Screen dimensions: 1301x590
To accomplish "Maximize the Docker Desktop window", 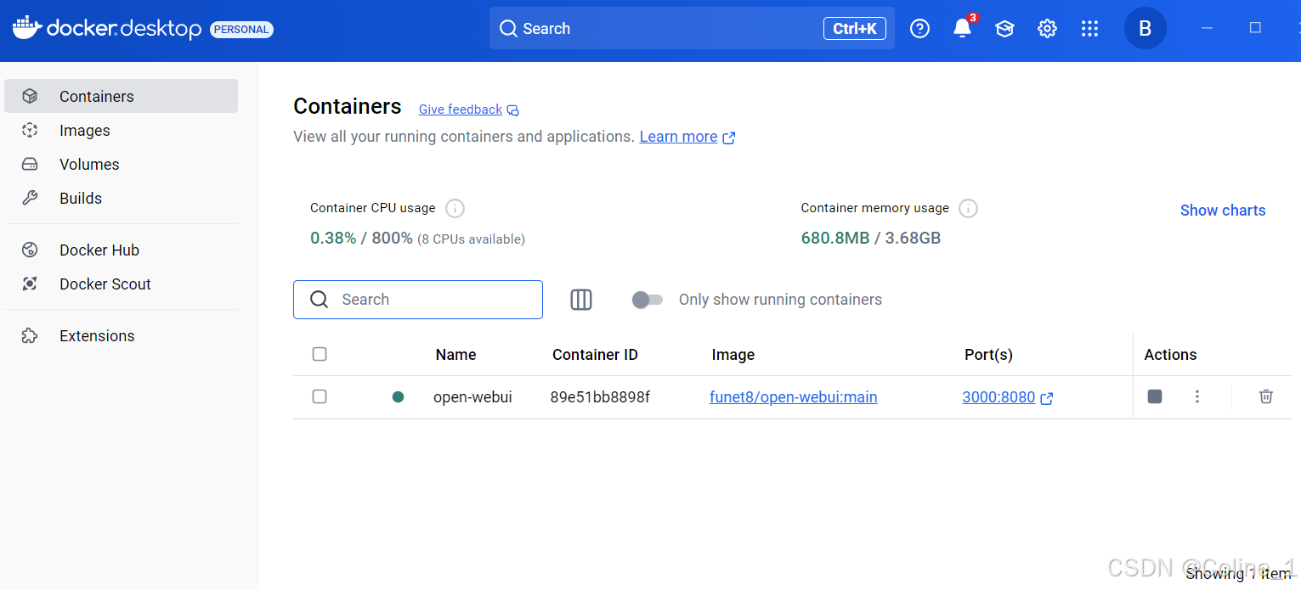I will pos(1255,28).
